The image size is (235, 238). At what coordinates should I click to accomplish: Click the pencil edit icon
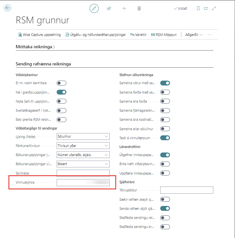(x=94, y=8)
